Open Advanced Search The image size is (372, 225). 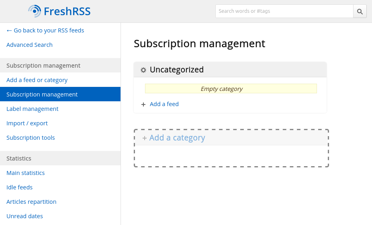(29, 45)
